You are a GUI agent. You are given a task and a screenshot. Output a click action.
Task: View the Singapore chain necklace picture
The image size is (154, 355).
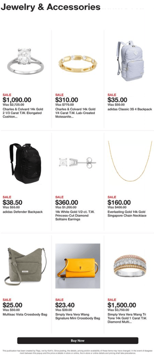point(130,161)
